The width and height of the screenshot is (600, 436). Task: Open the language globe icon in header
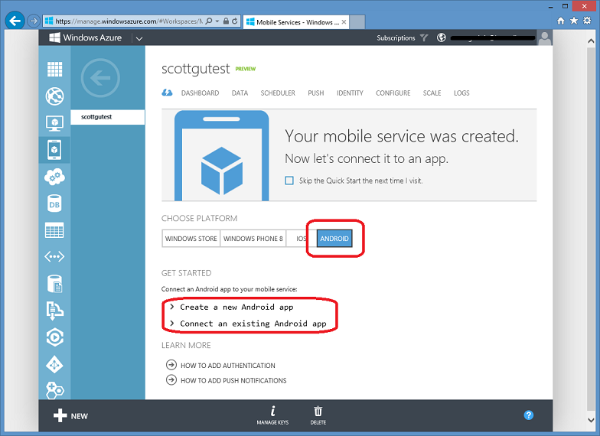441,37
